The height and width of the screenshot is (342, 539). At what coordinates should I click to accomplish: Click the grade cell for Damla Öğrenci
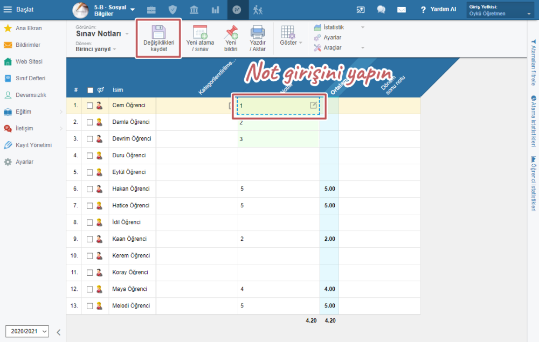point(279,122)
